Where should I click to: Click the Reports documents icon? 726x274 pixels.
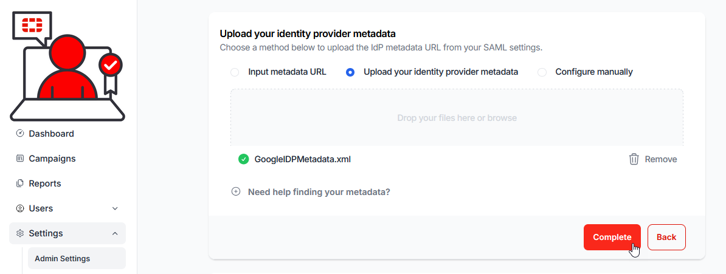coord(20,183)
